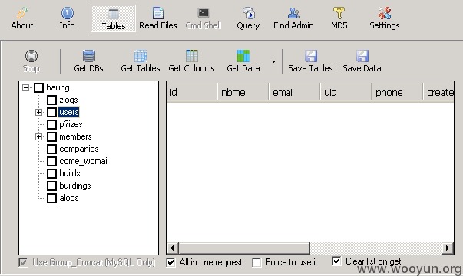Image resolution: width=463 pixels, height=276 pixels.
Task: Click the uid column header
Action: [x=346, y=92]
